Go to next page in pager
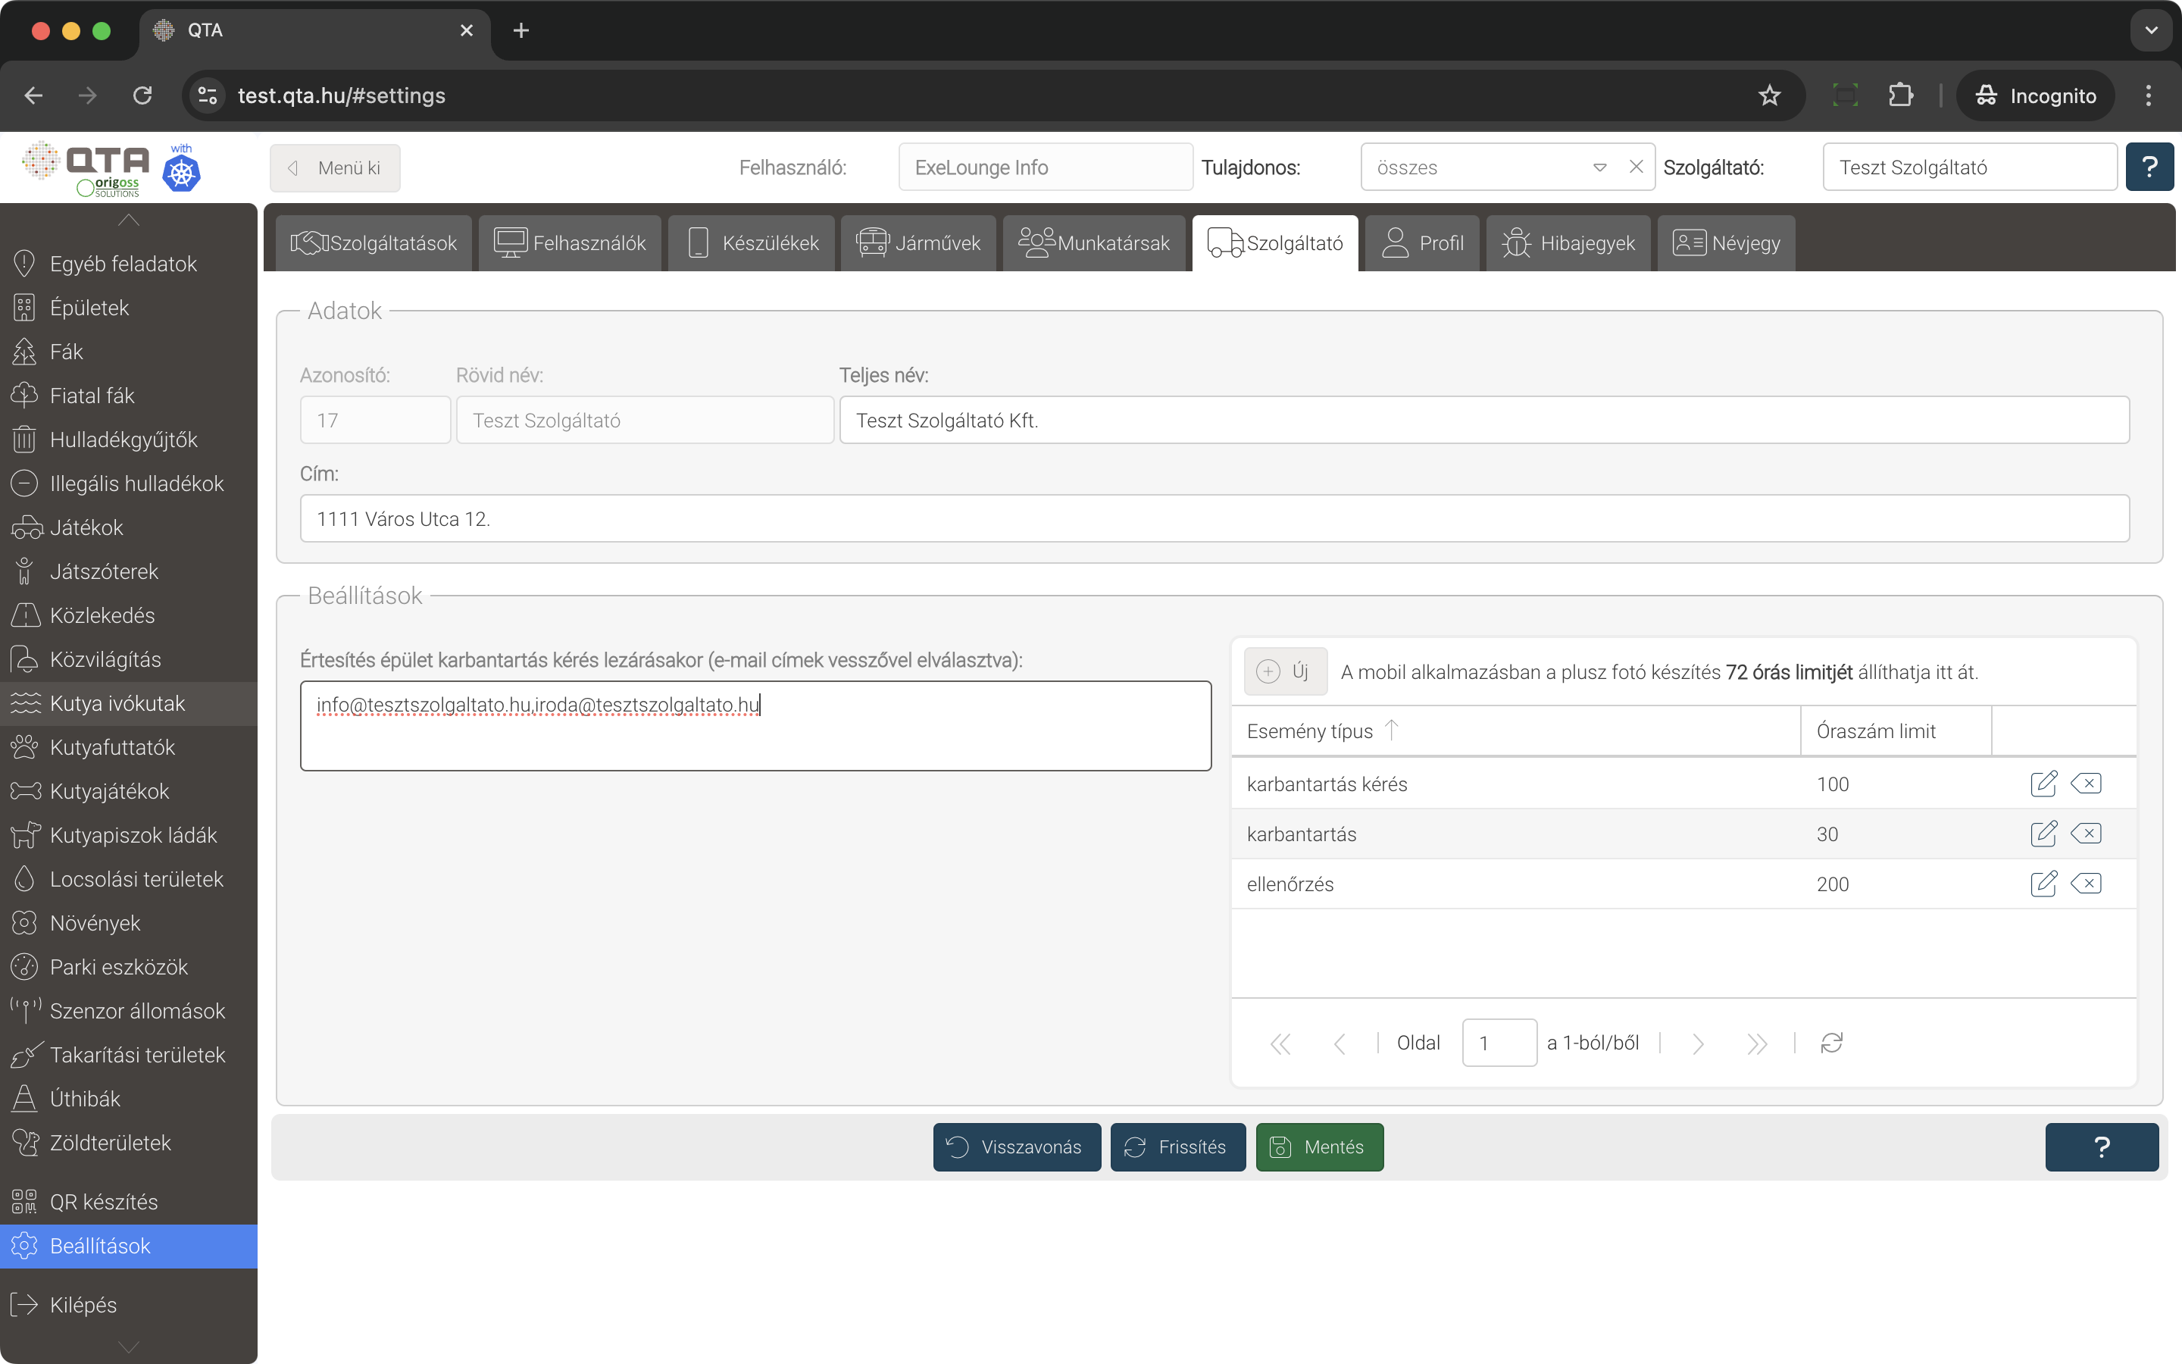 click(x=1698, y=1043)
